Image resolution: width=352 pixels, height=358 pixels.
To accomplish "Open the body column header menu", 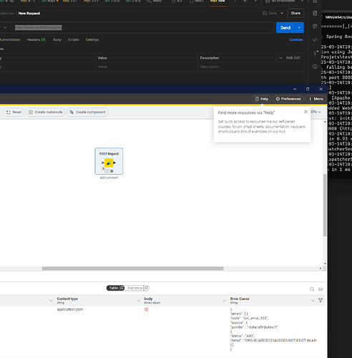I will 224,301.
